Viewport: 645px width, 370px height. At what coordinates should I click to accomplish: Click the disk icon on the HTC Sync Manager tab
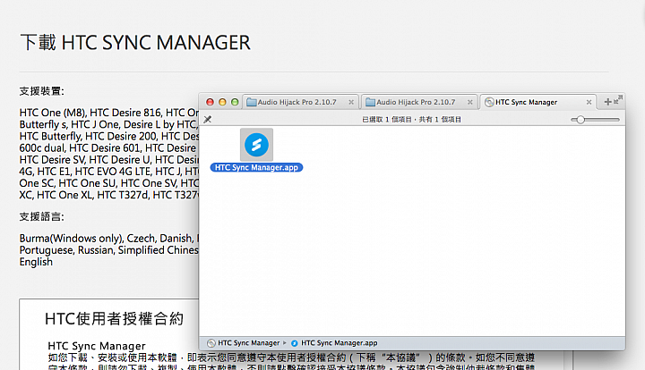click(489, 102)
